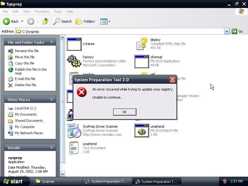This screenshot has width=248, height=186.
Task: Open the Forward history dropdown arrow
Action: (38, 21)
